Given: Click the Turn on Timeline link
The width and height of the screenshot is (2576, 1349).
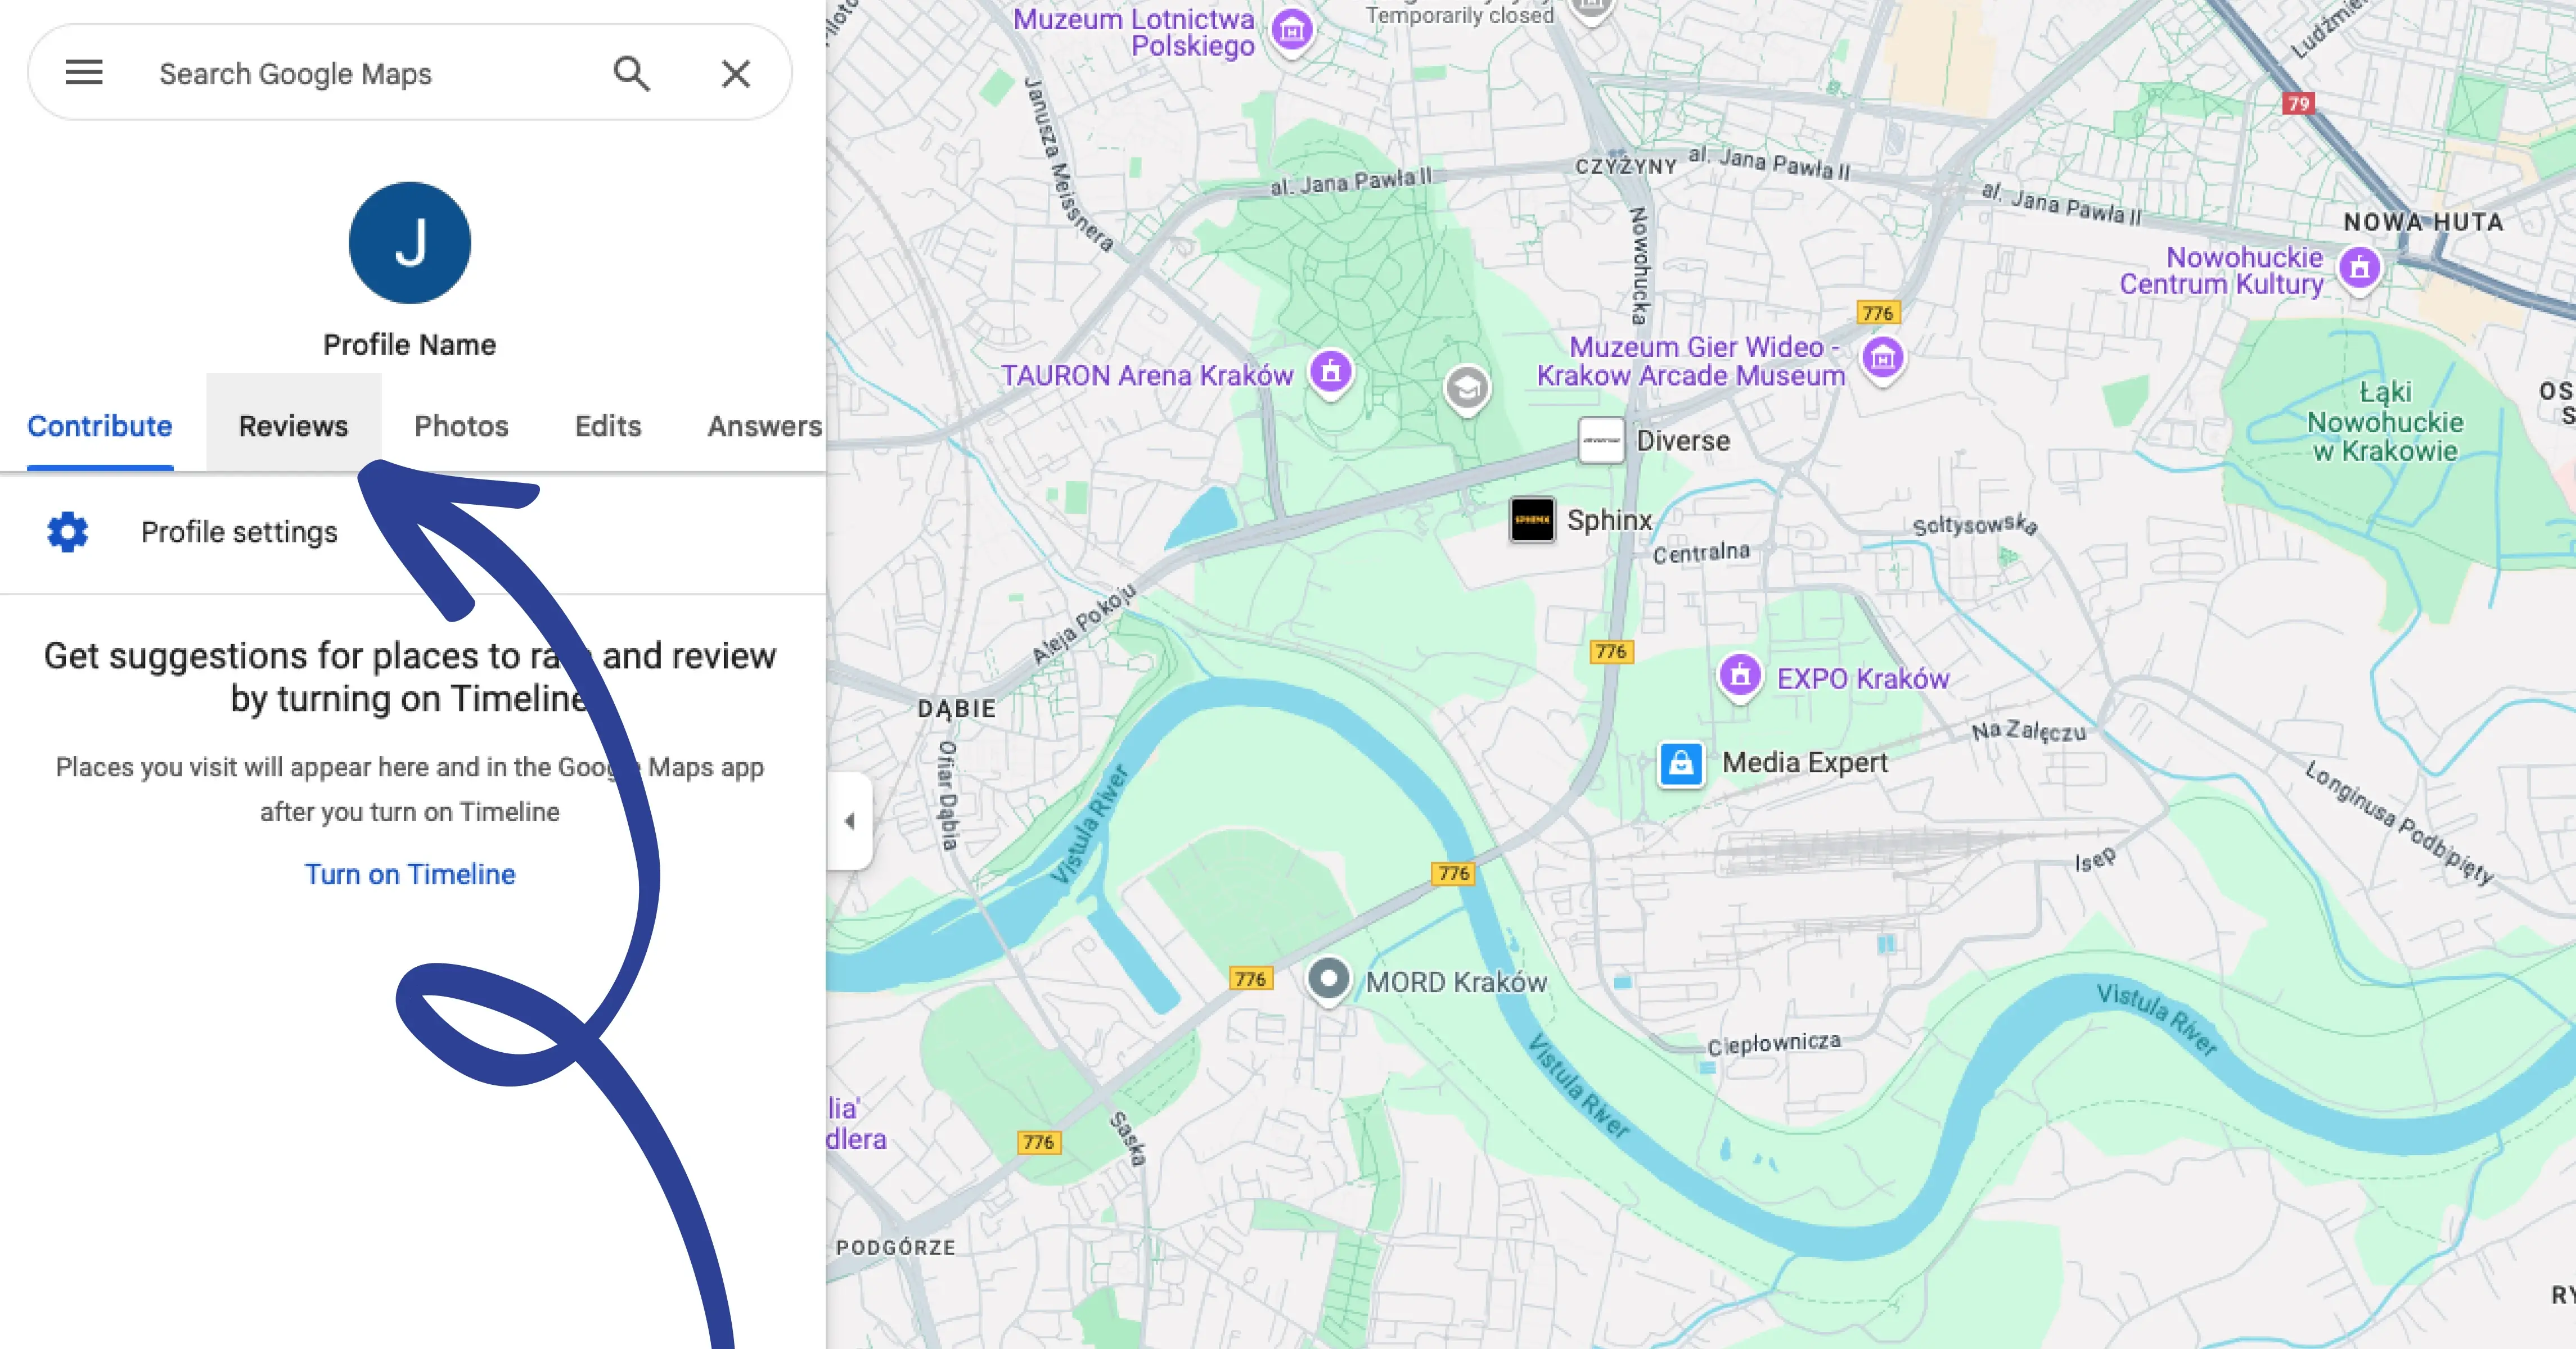Looking at the screenshot, I should (x=410, y=875).
